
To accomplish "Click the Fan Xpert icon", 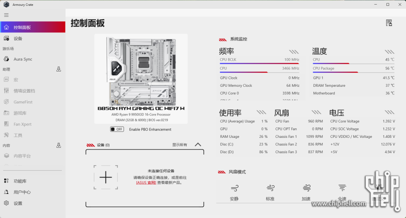I will [7, 124].
